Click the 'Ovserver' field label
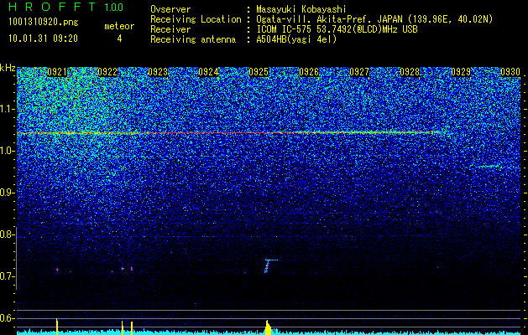This screenshot has height=335, width=528. tap(170, 9)
